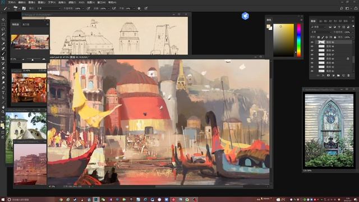Click the Windows Start button
Screen dimensions: 359x202
[x=3, y=200]
